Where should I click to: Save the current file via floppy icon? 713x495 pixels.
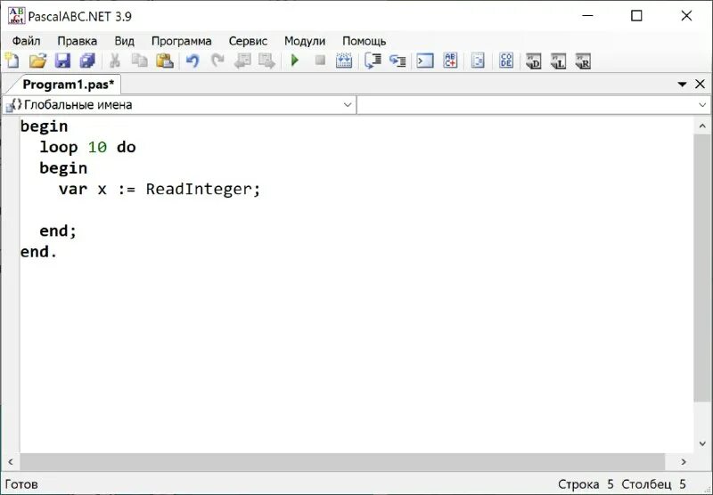pos(62,61)
